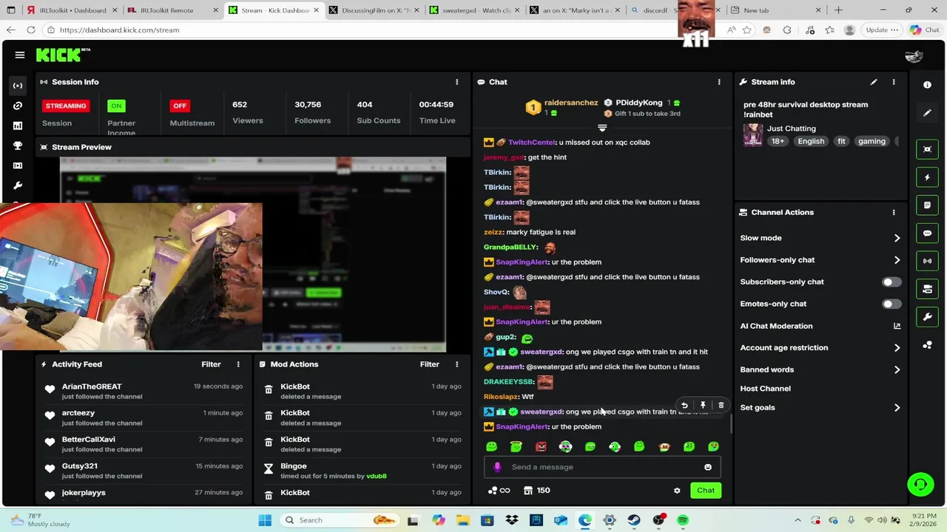947x532 pixels.
Task: Open the Channel Actions three-dot menu
Action: click(894, 212)
